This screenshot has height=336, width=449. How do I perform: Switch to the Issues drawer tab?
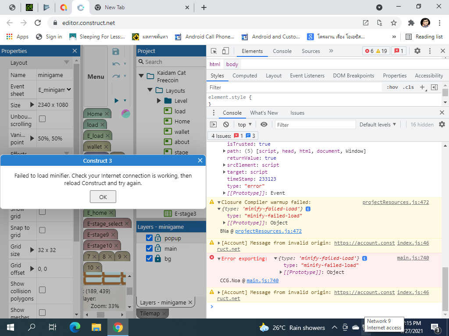pos(297,113)
